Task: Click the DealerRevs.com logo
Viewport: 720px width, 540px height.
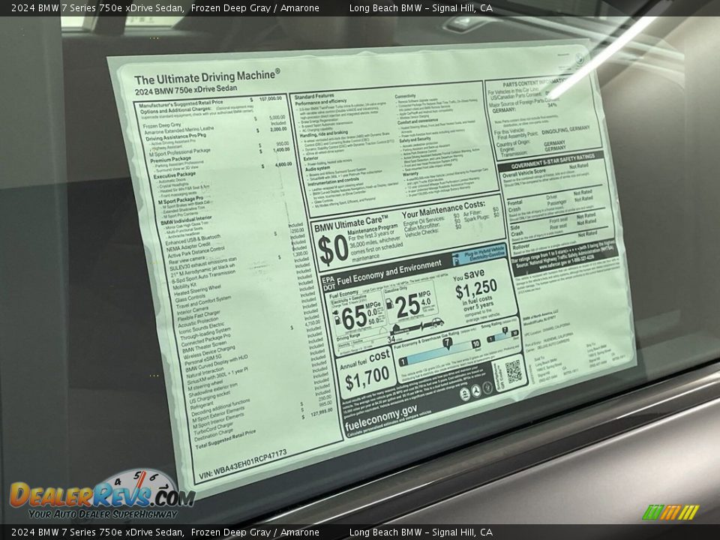Action: point(101,496)
